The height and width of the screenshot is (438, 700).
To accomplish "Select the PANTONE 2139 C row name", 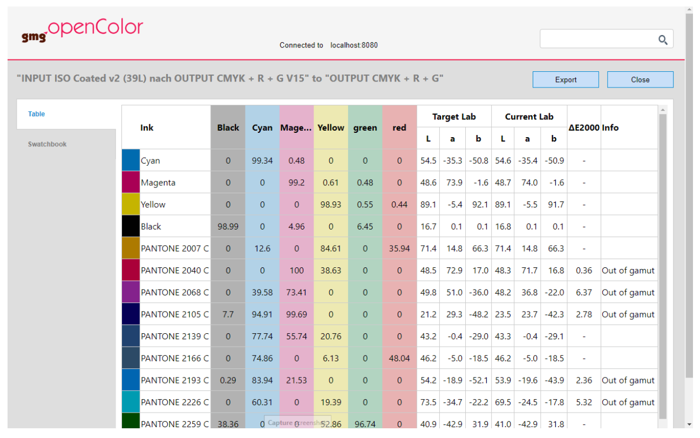I will [x=175, y=336].
